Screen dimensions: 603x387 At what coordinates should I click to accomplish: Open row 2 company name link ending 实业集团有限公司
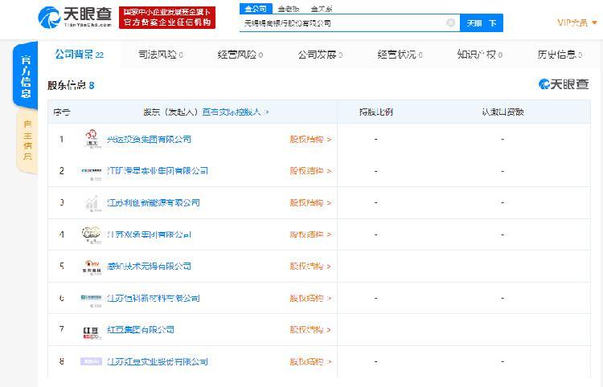(x=158, y=171)
